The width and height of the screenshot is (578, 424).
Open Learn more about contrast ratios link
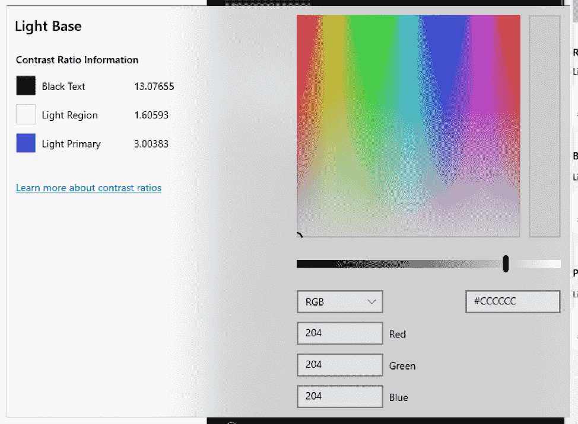pos(88,188)
